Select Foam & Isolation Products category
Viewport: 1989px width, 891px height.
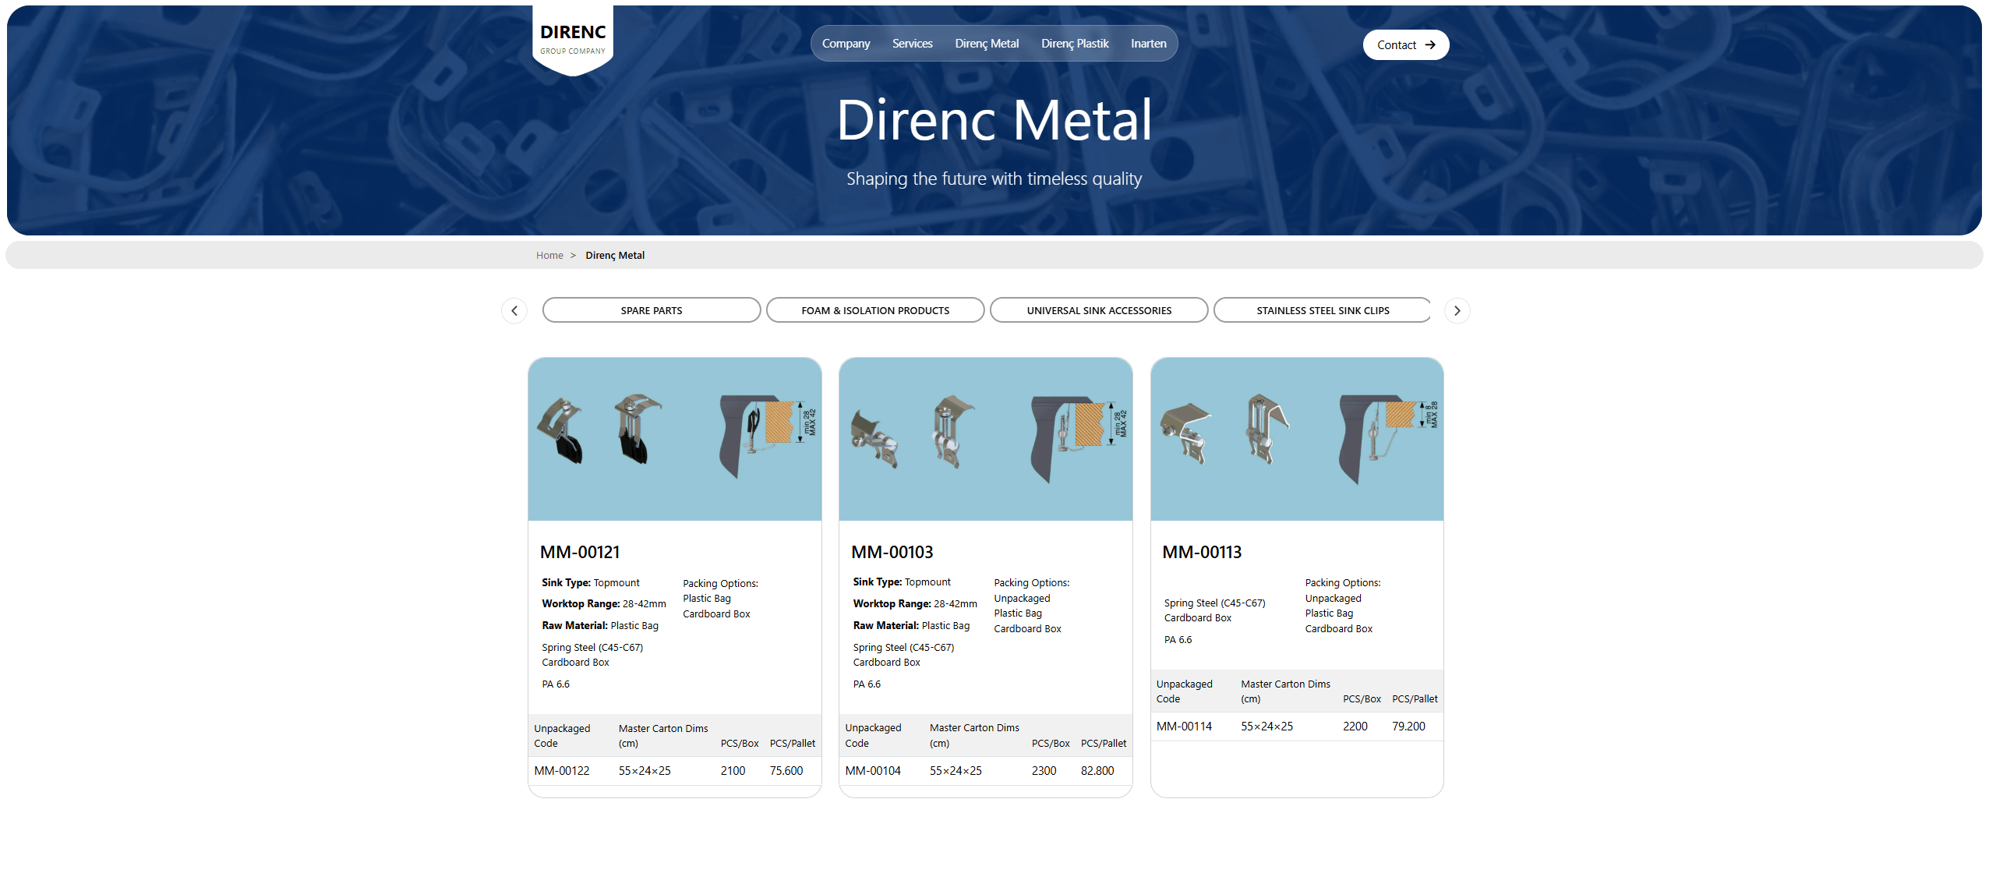click(875, 311)
